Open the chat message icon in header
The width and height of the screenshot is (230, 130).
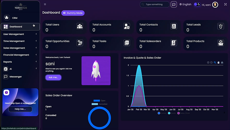point(174,5)
